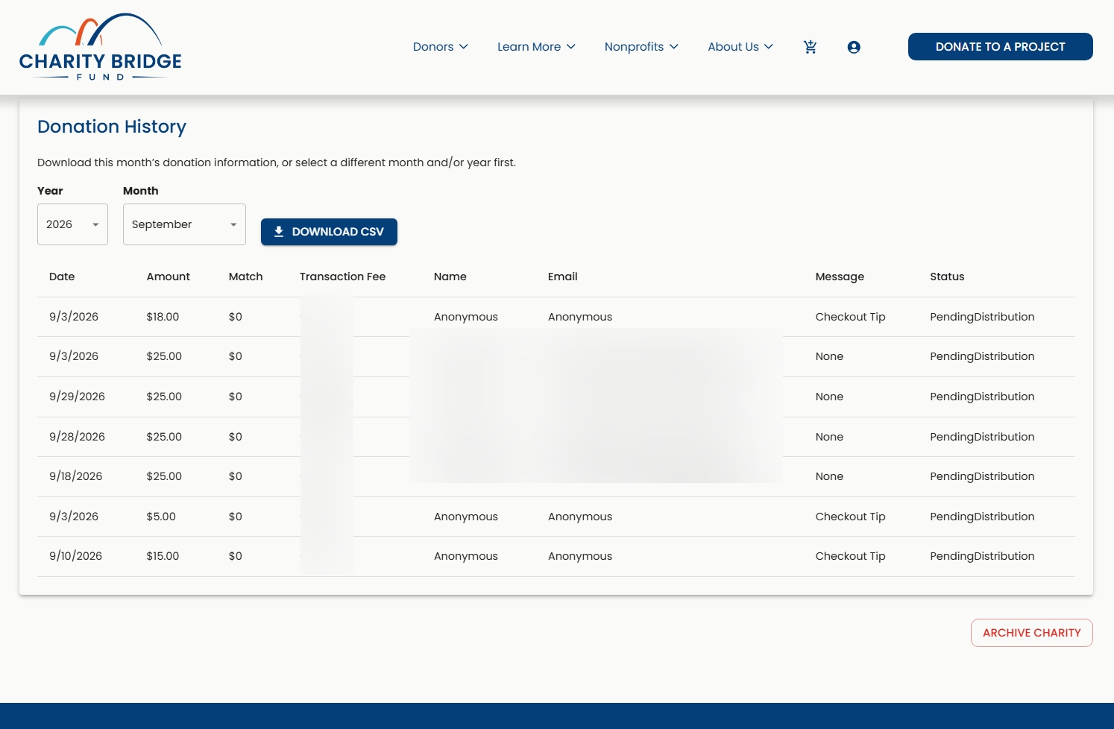The height and width of the screenshot is (729, 1114).
Task: Select the Name column header
Action: click(450, 277)
